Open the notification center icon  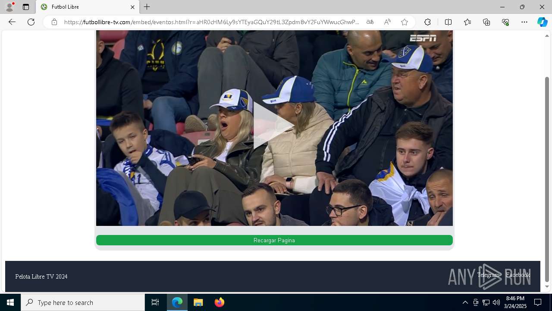pyautogui.click(x=538, y=302)
